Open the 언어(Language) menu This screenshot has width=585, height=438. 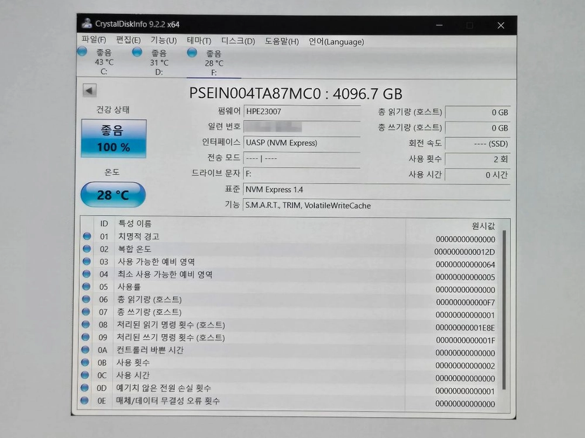336,41
